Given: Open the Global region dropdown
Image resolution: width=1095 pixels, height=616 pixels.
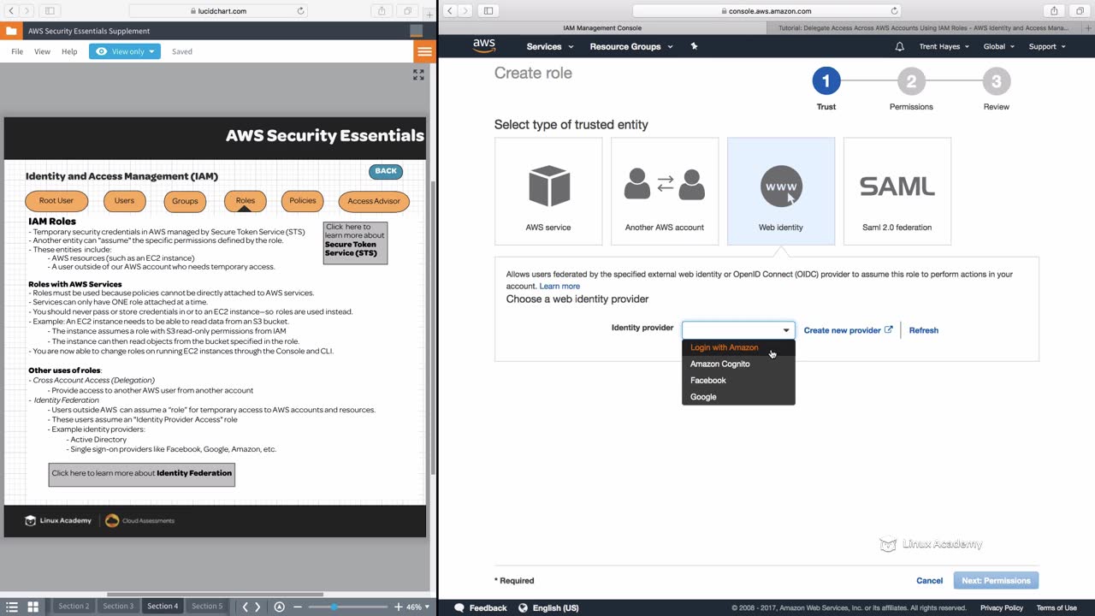Looking at the screenshot, I should [x=999, y=46].
